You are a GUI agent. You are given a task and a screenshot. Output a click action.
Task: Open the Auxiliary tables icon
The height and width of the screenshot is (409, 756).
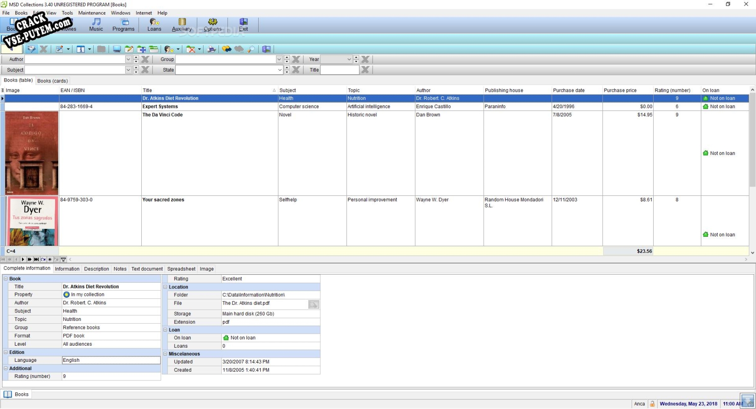(x=182, y=24)
